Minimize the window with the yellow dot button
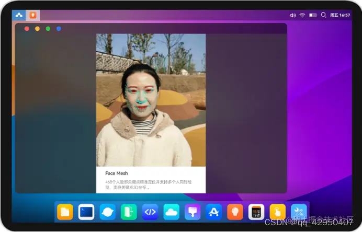The image size is (362, 232). coord(37,29)
